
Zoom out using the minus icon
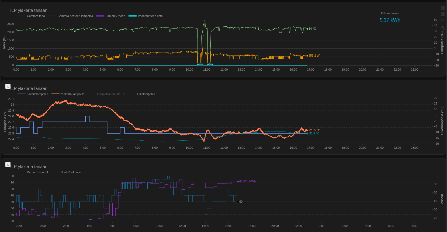442,14
